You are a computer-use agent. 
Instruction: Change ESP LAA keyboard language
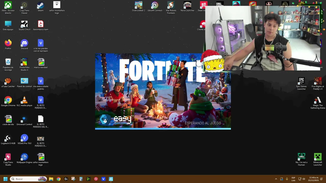coord(293,179)
